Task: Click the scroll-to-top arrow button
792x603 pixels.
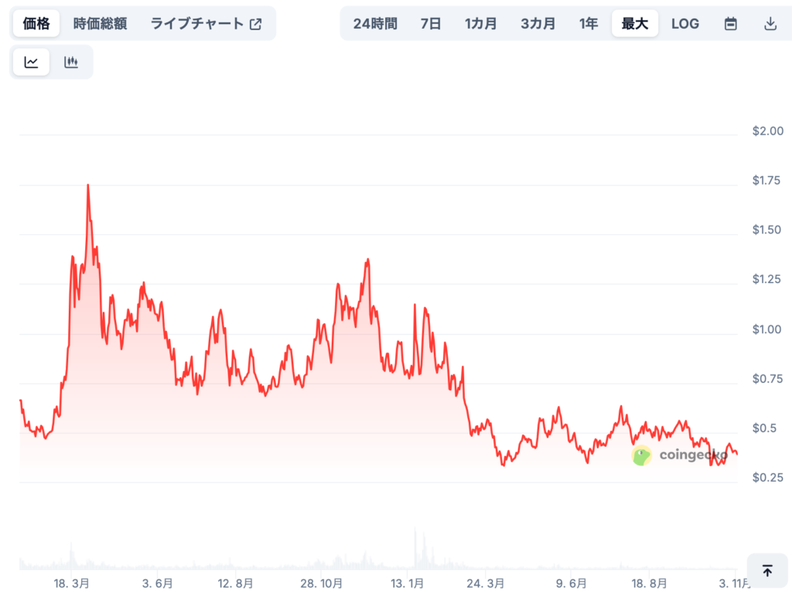Action: (767, 570)
